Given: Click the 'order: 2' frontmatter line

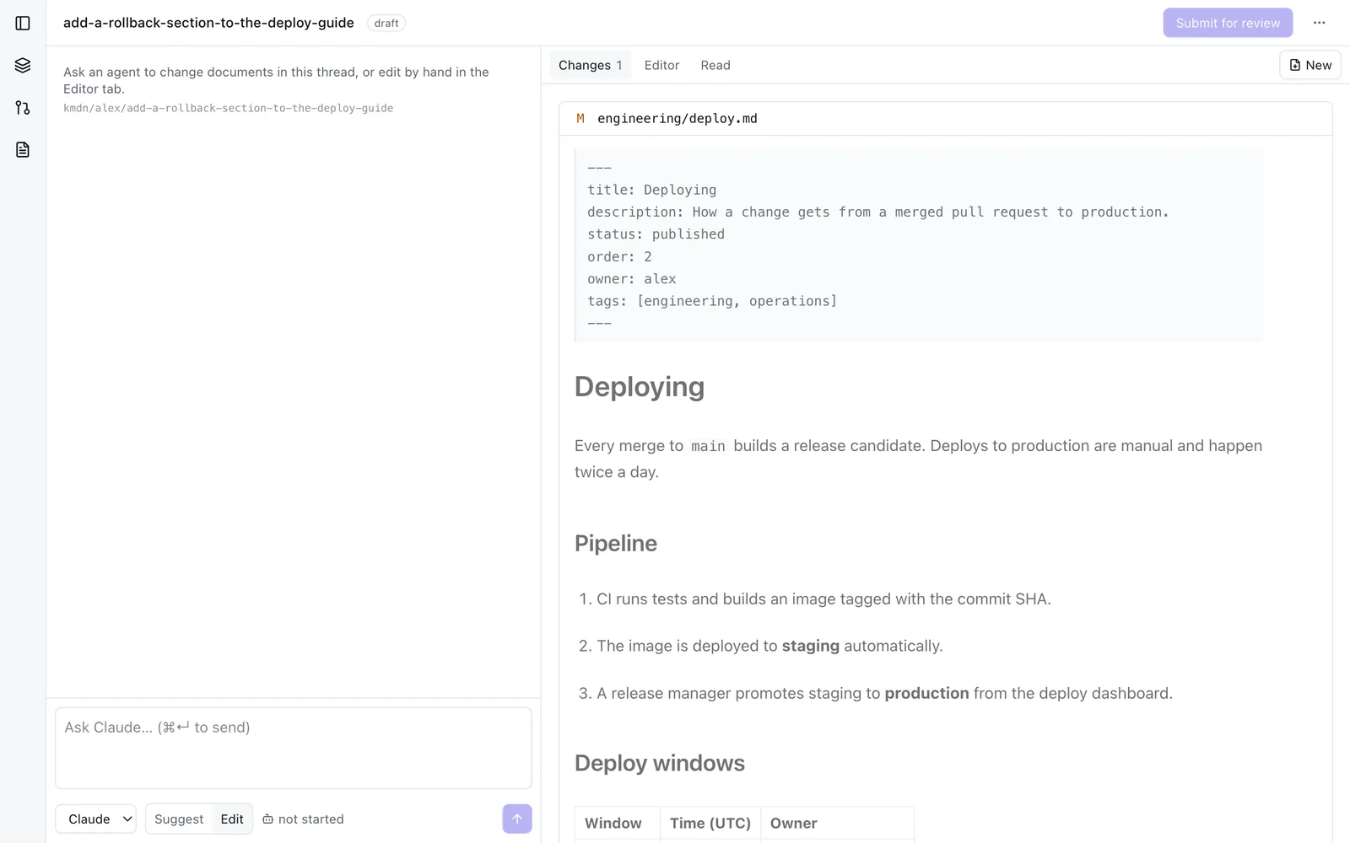Looking at the screenshot, I should click(620, 256).
